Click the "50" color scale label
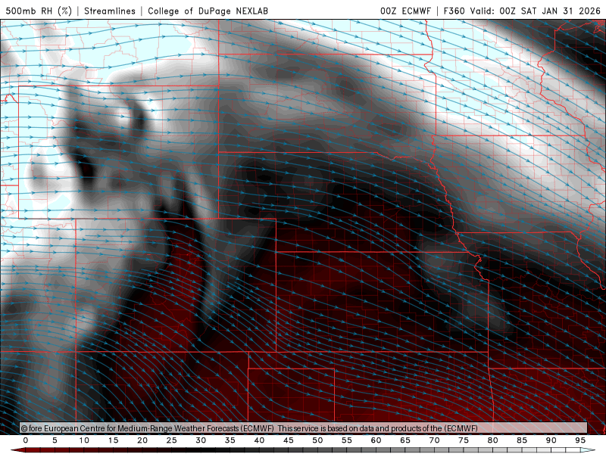606x454 pixels. pos(317,440)
